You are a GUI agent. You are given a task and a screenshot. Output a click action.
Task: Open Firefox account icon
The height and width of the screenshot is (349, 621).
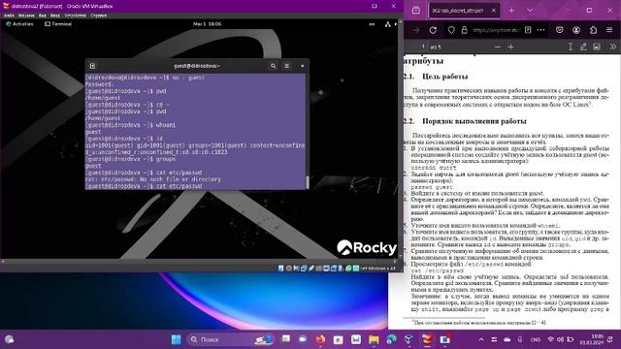pos(576,30)
